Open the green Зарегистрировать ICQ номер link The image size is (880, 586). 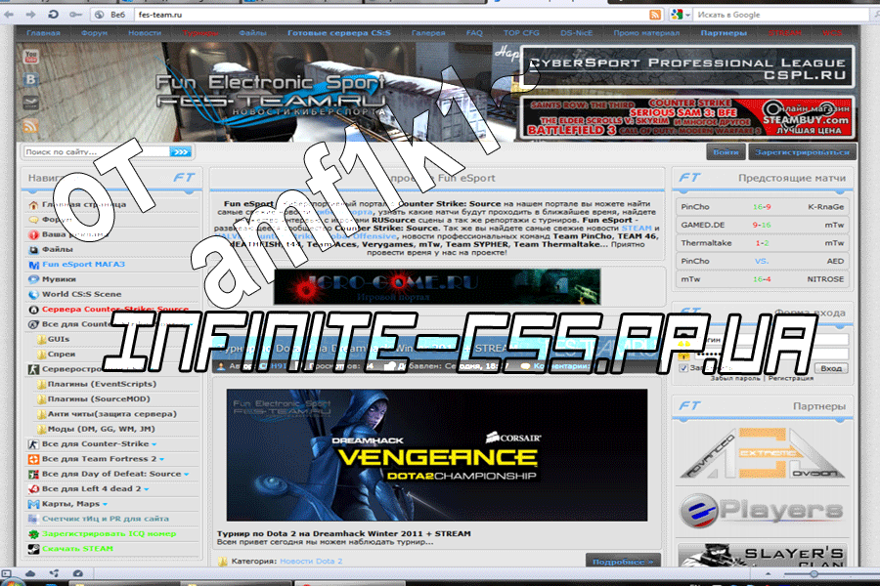pos(109,534)
